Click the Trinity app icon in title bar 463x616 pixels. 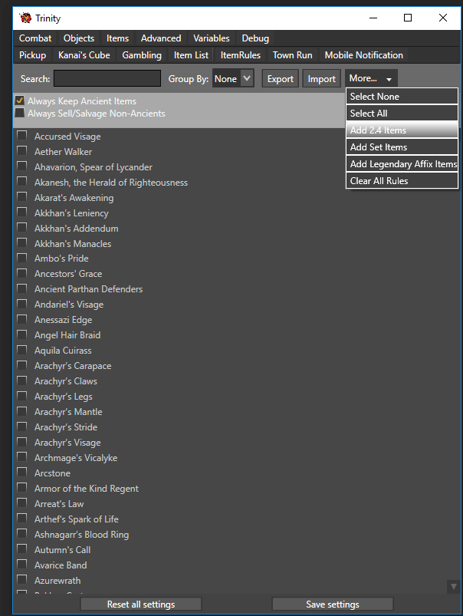tap(25, 18)
